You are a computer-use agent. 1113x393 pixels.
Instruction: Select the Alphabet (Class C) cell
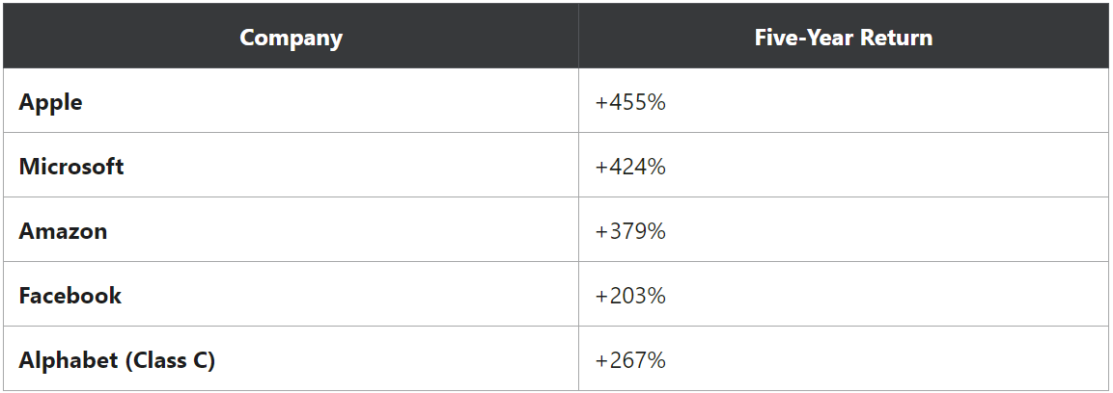tap(291, 358)
